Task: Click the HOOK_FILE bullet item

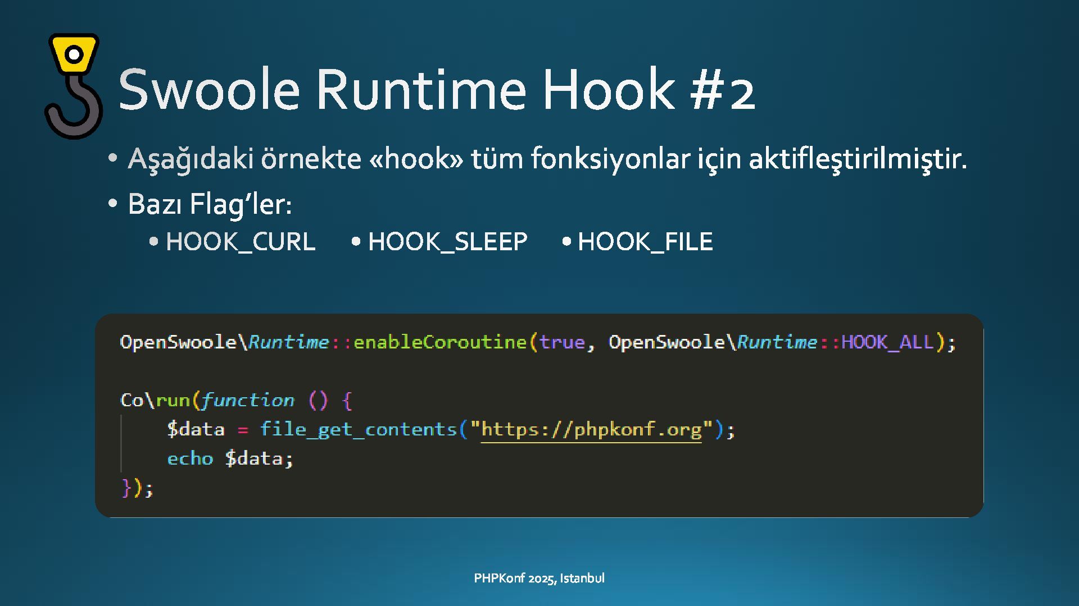Action: (x=645, y=242)
